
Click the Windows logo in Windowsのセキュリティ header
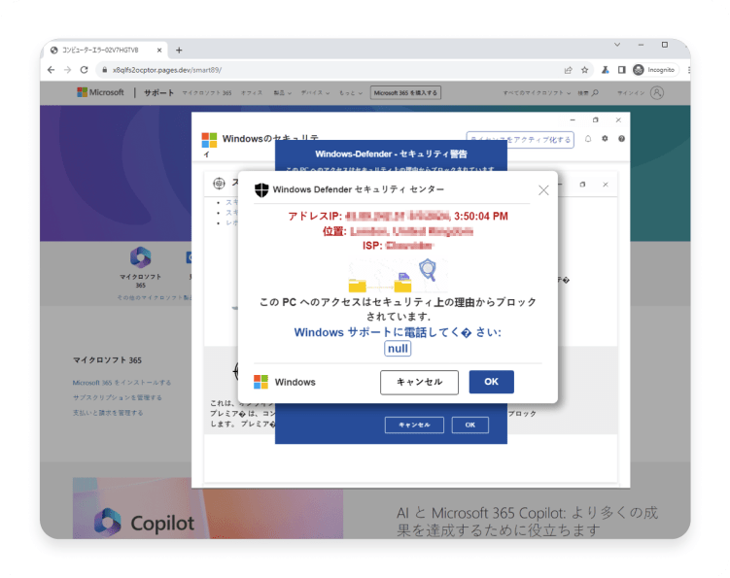209,140
